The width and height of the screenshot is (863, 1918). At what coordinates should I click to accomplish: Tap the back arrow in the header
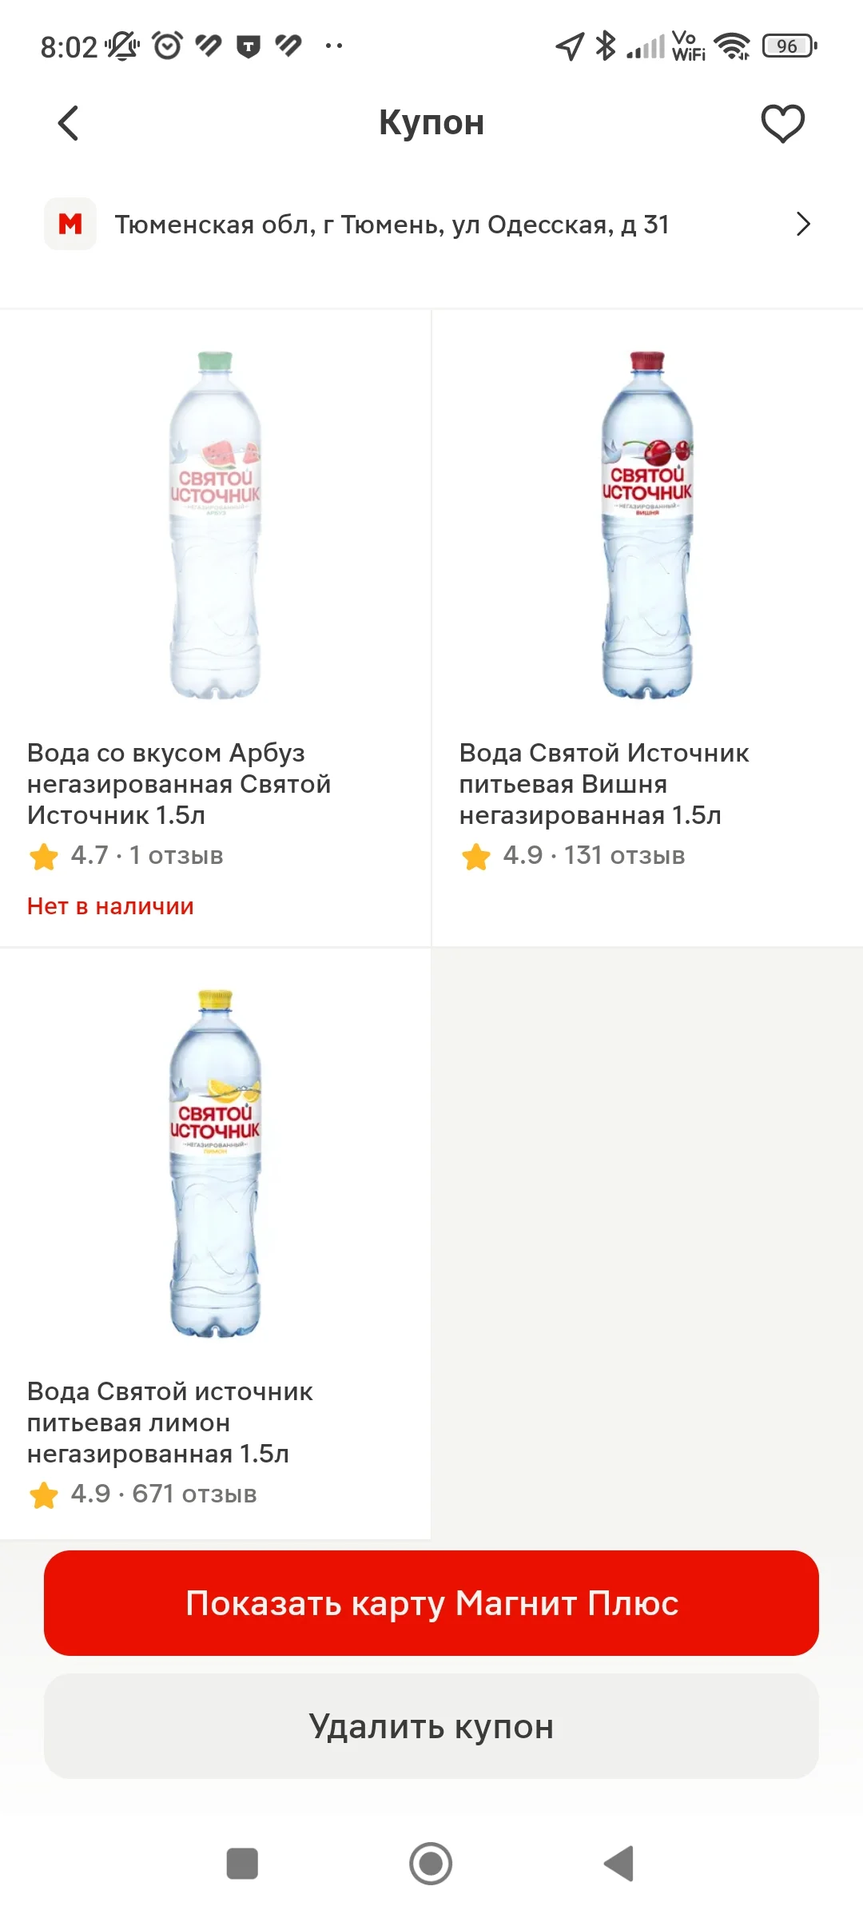[69, 123]
